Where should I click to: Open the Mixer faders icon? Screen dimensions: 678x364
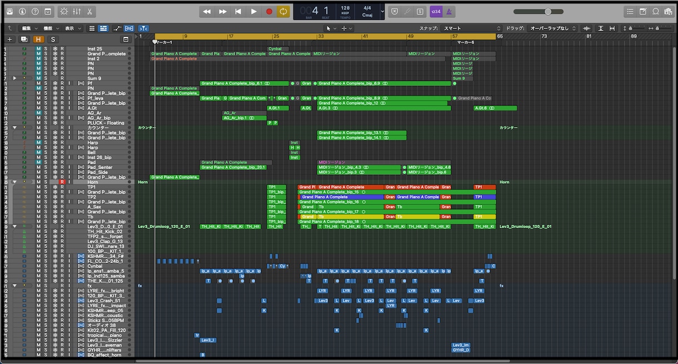(77, 11)
